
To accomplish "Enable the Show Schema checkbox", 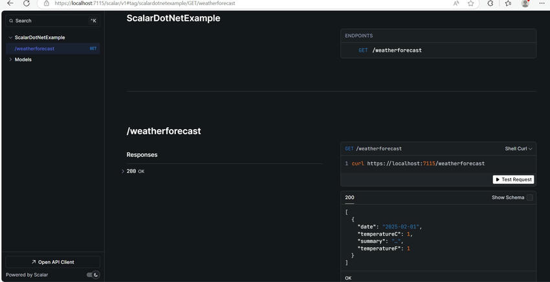I will [530, 197].
